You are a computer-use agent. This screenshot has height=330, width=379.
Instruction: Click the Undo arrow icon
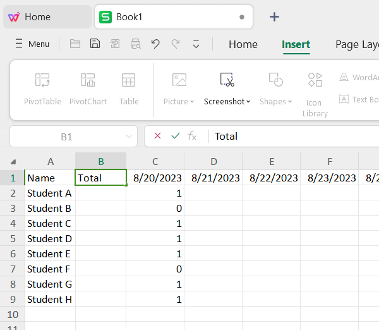(155, 44)
